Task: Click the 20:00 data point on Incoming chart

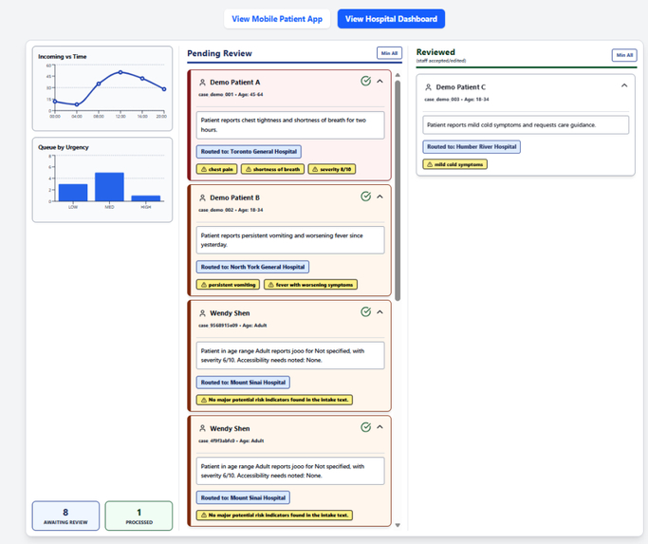Action: tap(164, 89)
